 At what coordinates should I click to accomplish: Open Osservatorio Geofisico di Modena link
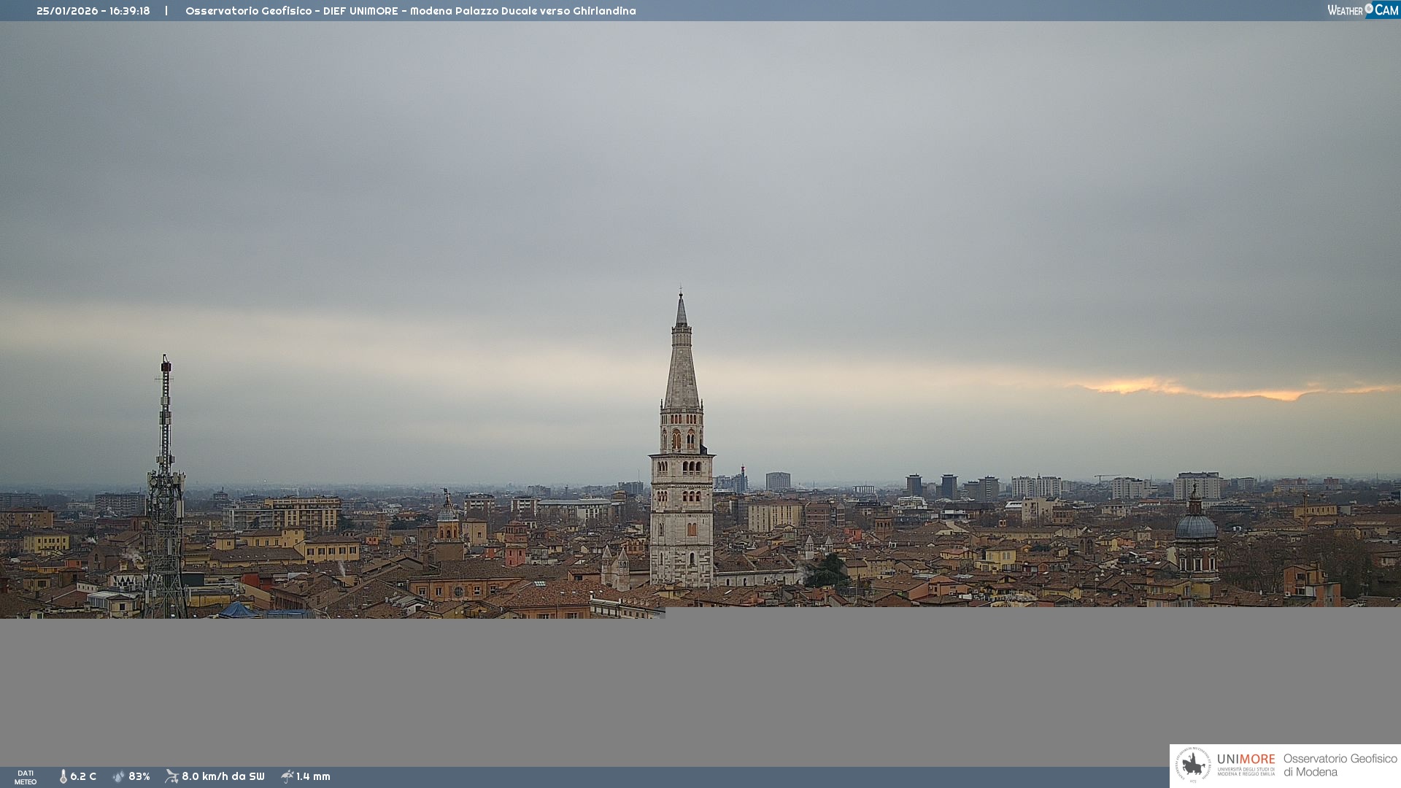click(1340, 765)
